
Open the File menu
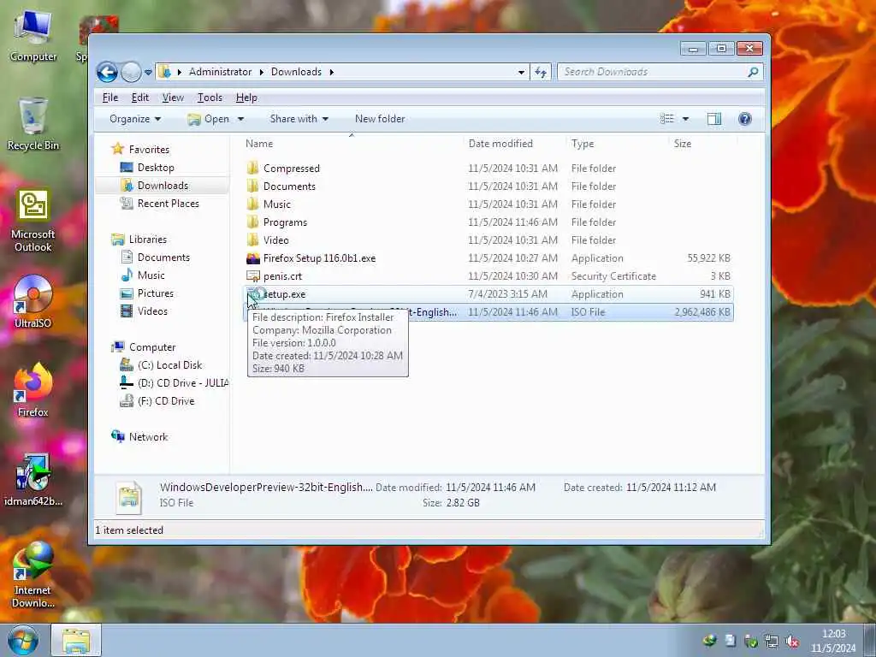tap(110, 98)
